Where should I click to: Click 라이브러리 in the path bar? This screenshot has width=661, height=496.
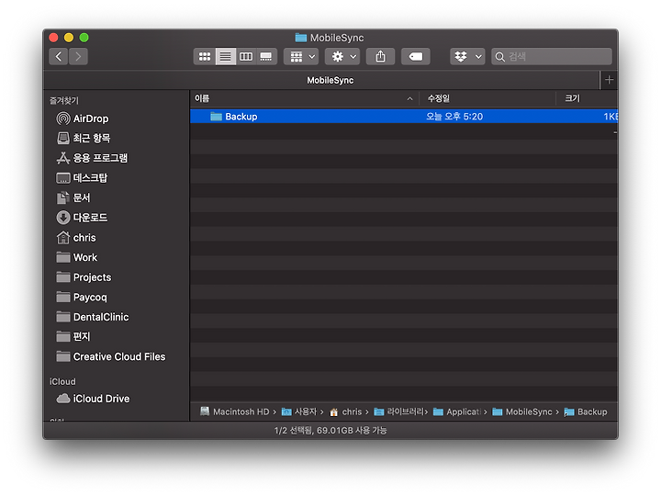[x=399, y=411]
